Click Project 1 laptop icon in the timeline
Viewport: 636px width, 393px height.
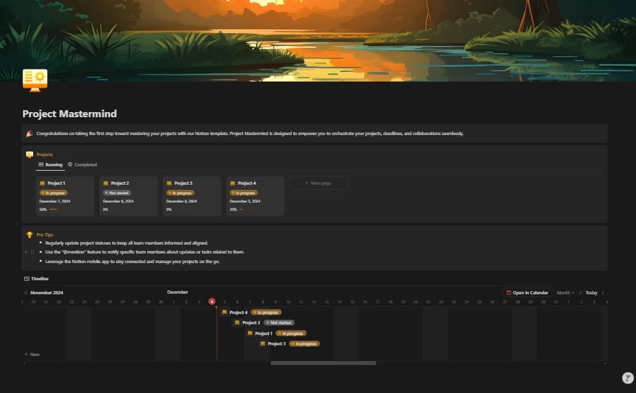pos(250,333)
